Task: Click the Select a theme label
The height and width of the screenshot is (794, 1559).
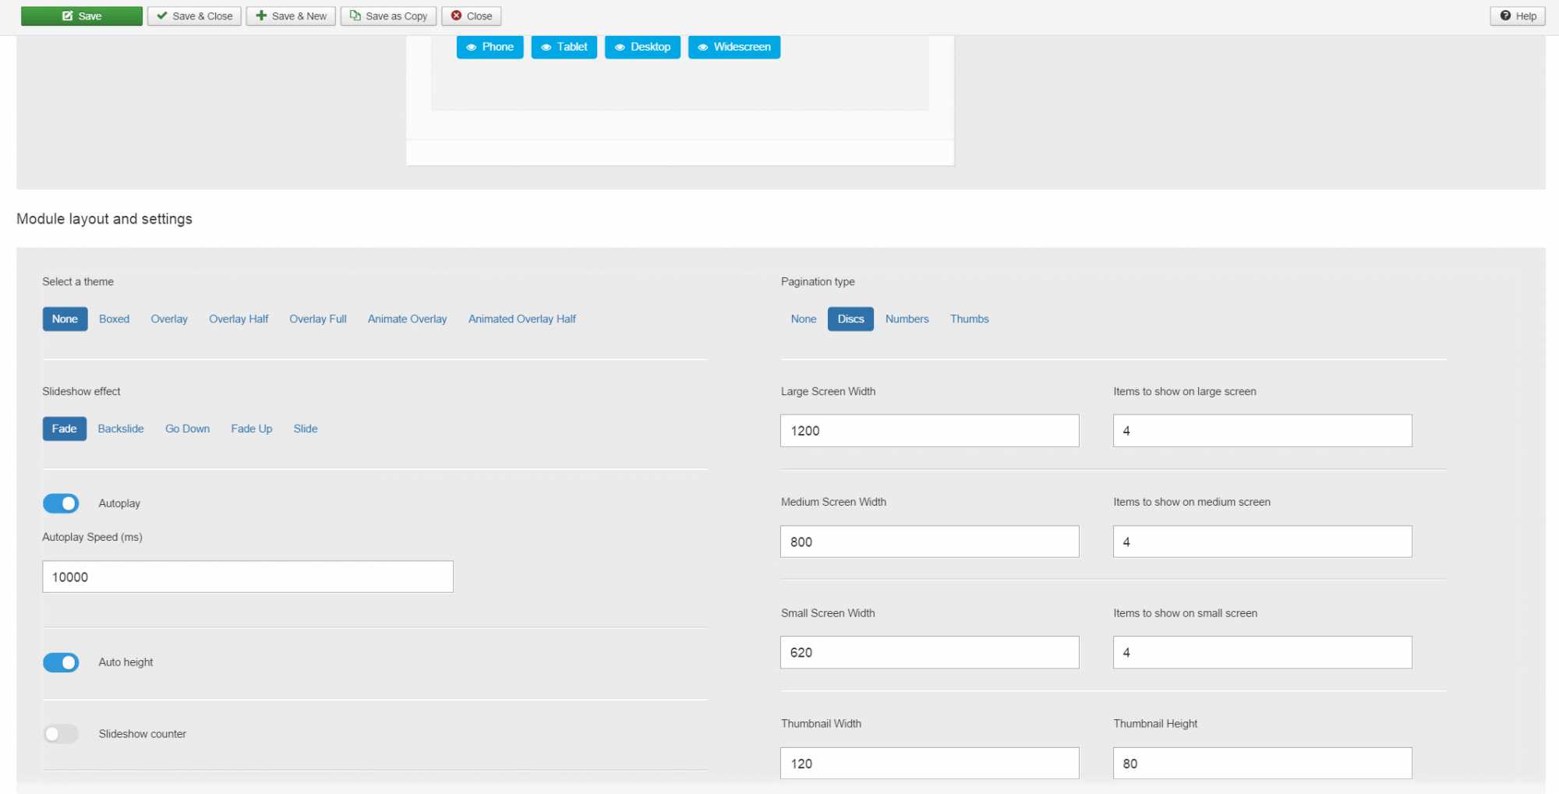Action: 78,281
